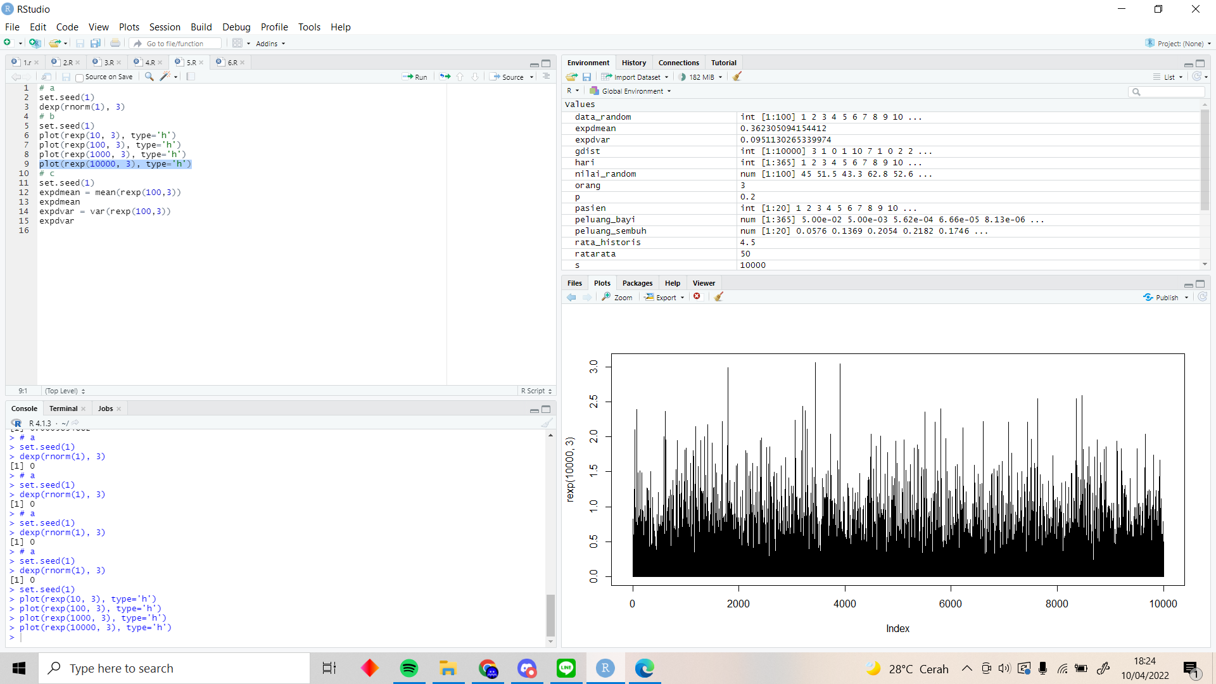Save all open documents icon

pos(96,43)
